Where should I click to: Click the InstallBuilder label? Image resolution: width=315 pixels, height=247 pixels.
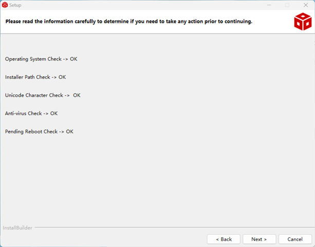(17, 227)
